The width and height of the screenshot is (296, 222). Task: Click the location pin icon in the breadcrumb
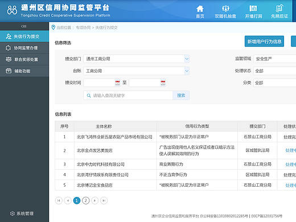pyautogui.click(x=54, y=27)
